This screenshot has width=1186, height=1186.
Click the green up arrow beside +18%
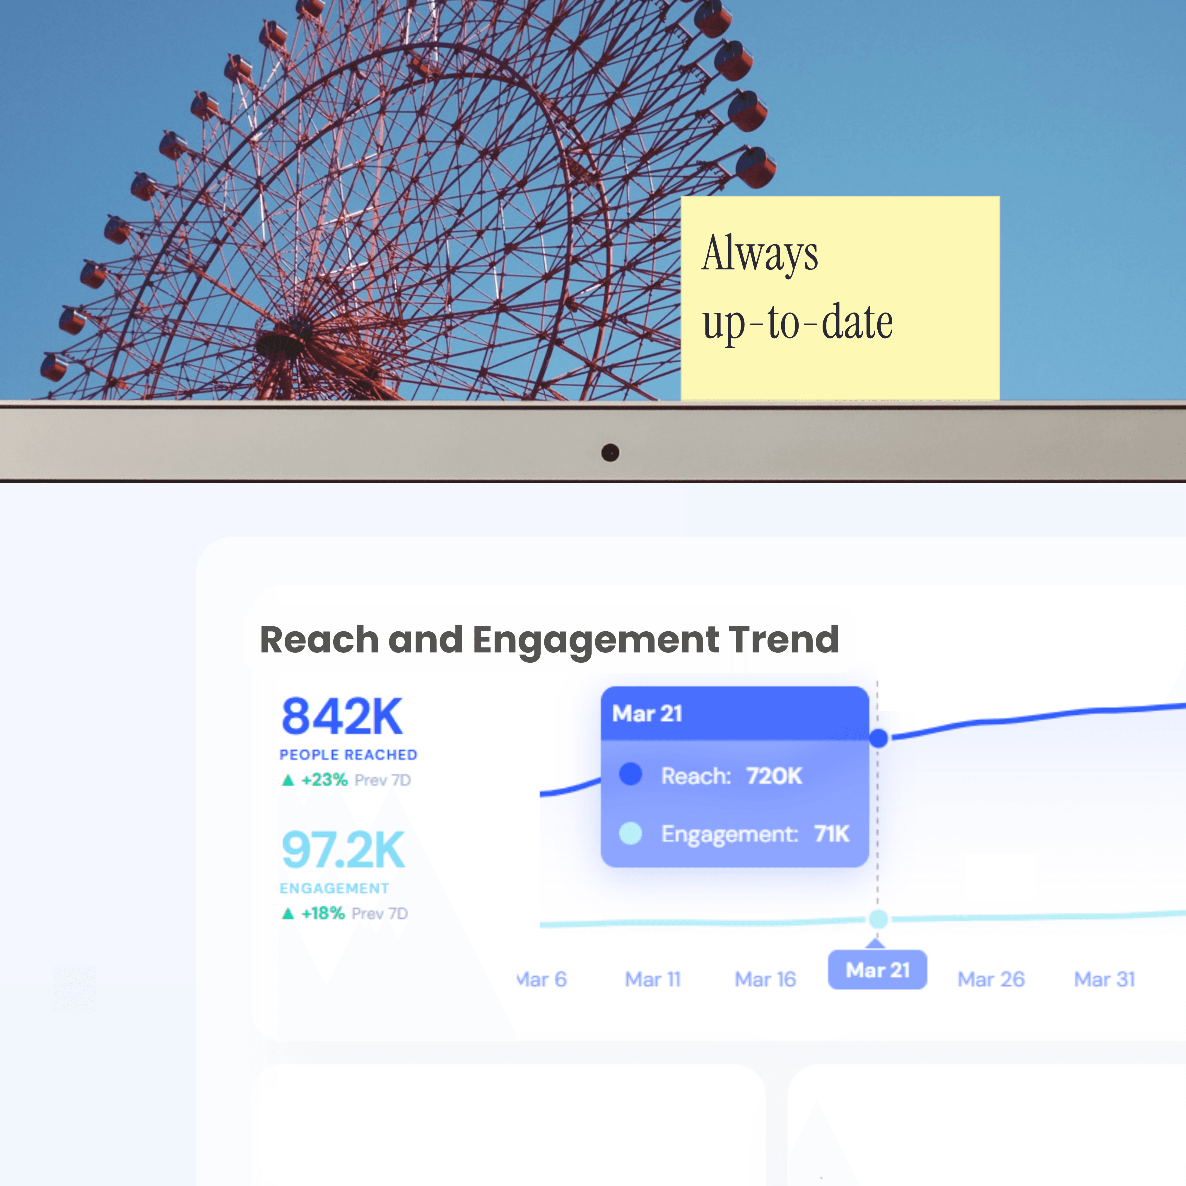pos(287,913)
